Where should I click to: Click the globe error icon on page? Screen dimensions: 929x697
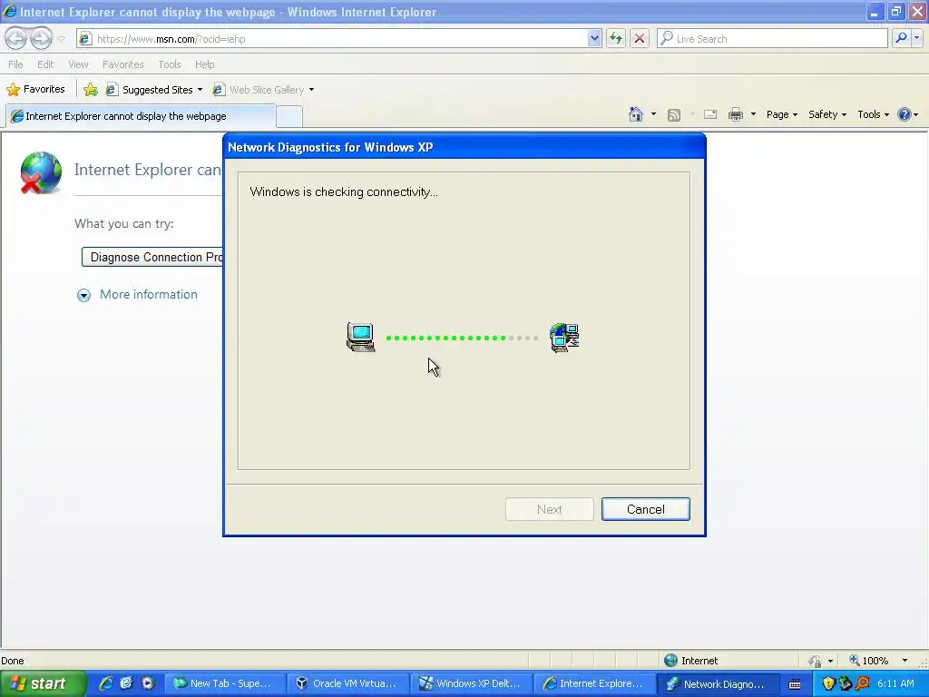tap(41, 172)
